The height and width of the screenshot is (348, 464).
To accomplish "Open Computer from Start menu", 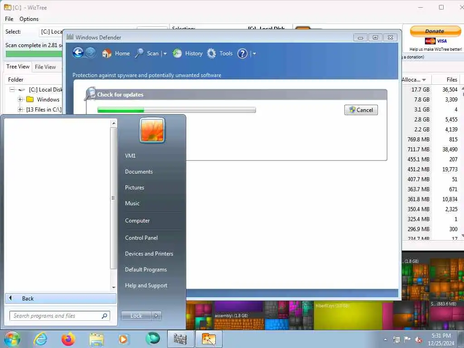I will click(x=137, y=221).
